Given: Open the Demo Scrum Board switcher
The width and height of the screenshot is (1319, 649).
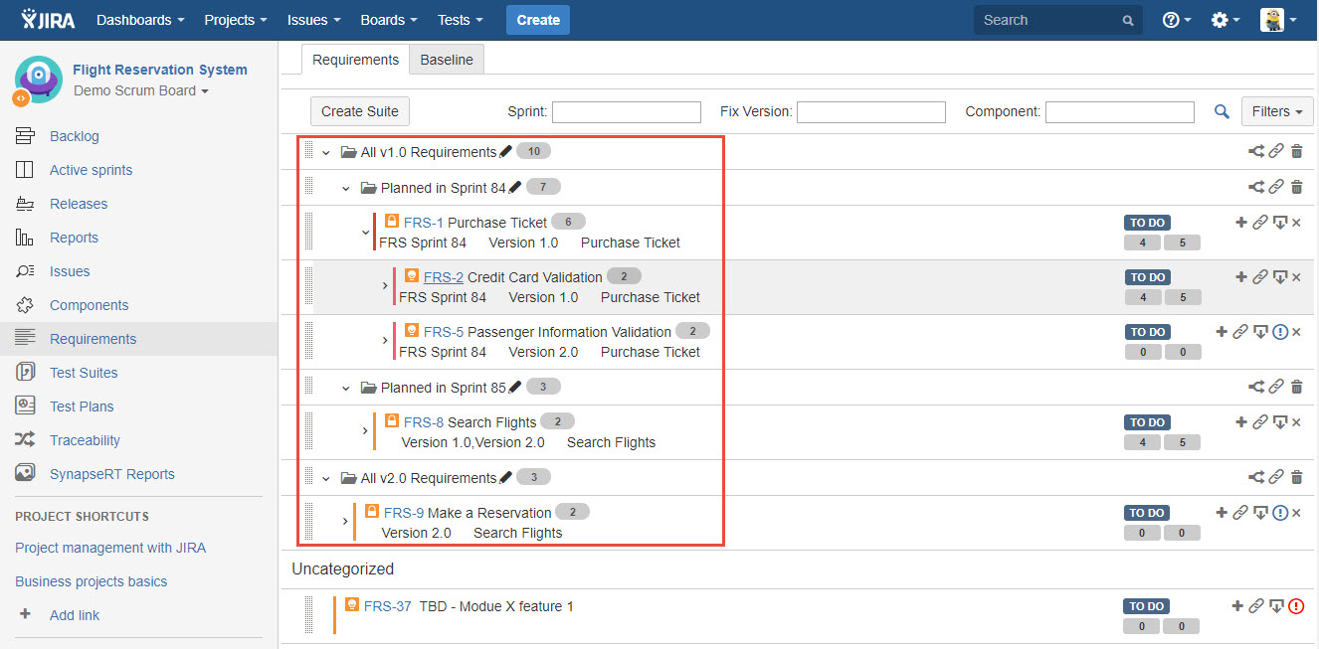Looking at the screenshot, I should coord(141,90).
